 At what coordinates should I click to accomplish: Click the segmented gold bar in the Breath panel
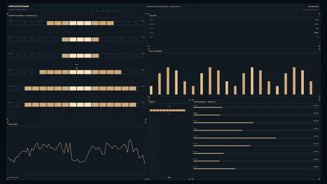click(x=168, y=110)
